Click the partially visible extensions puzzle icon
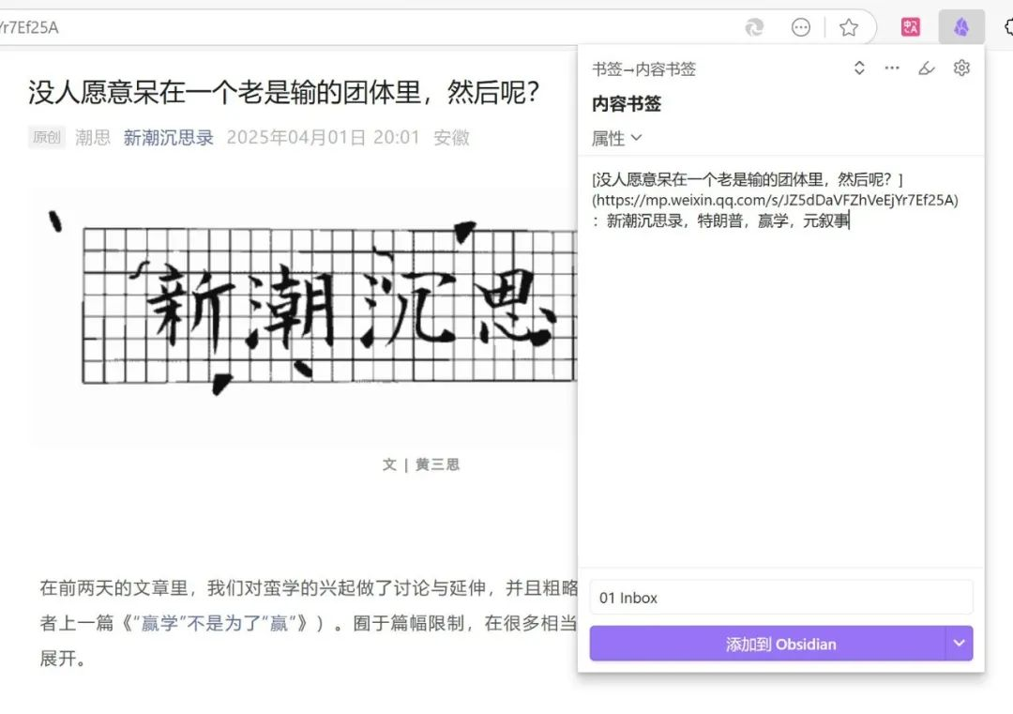This screenshot has height=714, width=1013. point(1008,27)
